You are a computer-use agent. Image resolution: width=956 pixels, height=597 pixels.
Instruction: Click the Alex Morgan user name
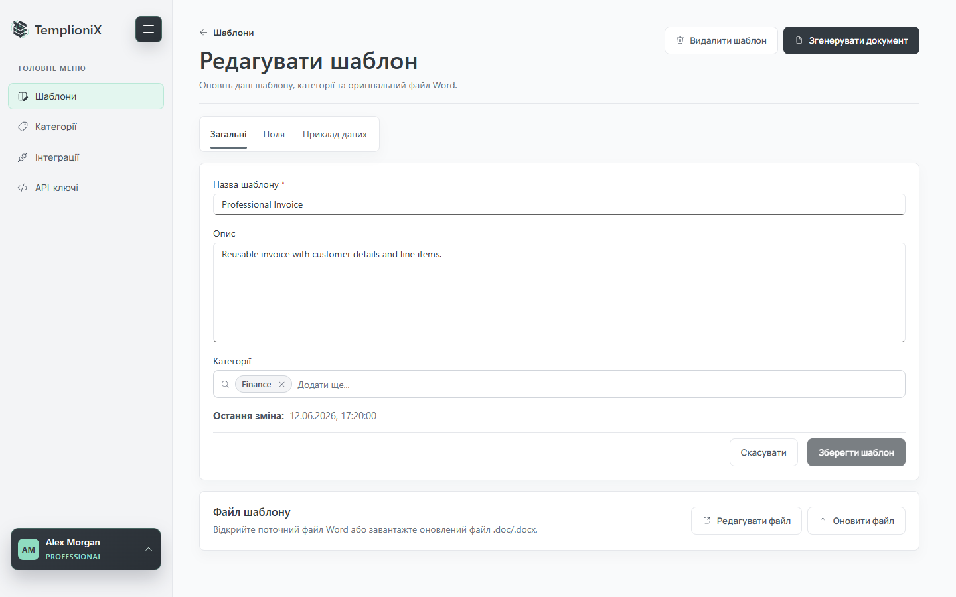pos(73,543)
